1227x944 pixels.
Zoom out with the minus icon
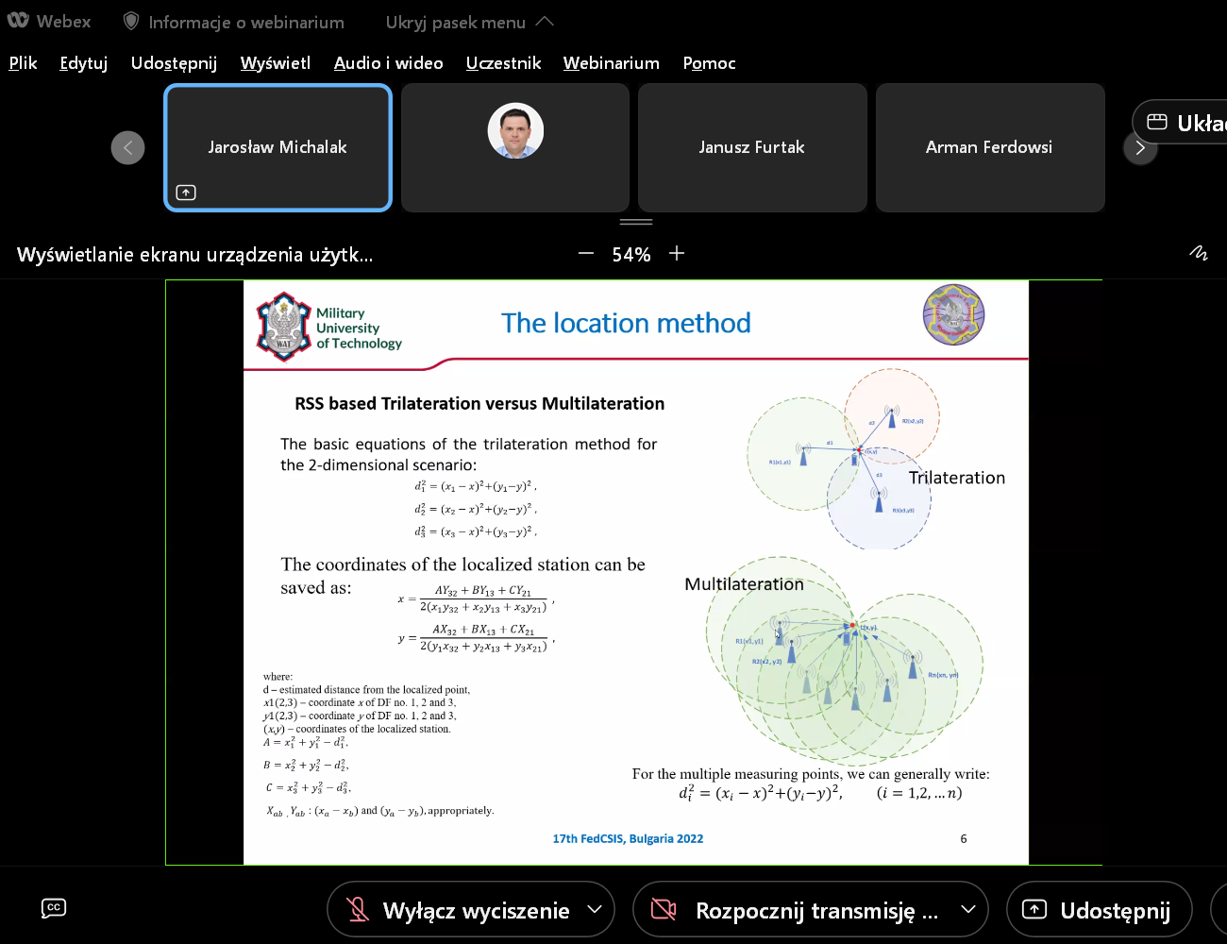coord(586,254)
